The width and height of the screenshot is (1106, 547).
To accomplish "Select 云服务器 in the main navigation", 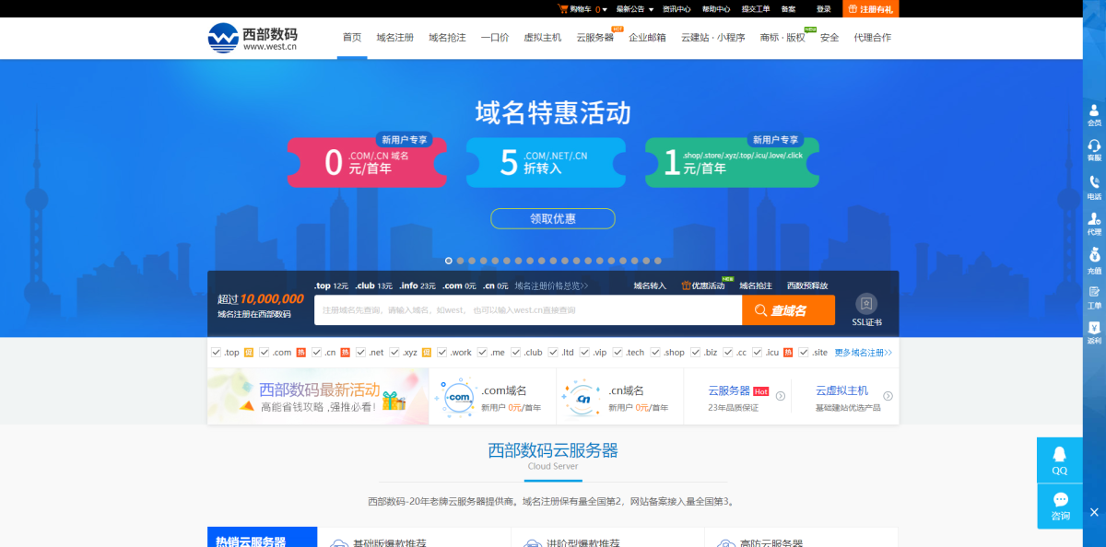I will pos(594,38).
